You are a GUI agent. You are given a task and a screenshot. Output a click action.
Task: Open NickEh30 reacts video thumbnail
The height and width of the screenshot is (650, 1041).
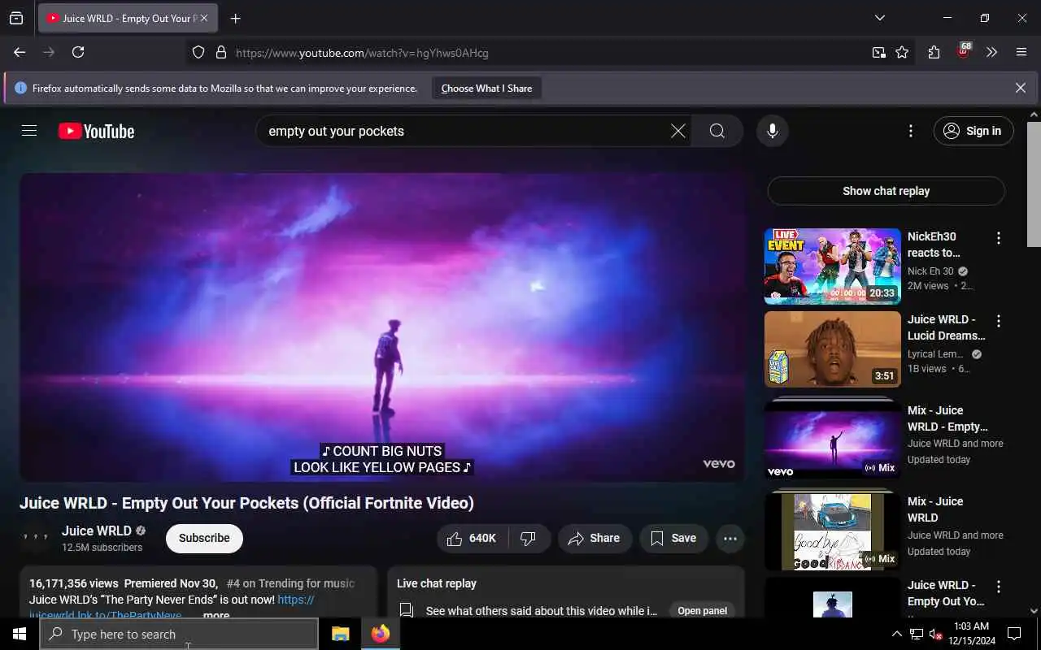832,266
